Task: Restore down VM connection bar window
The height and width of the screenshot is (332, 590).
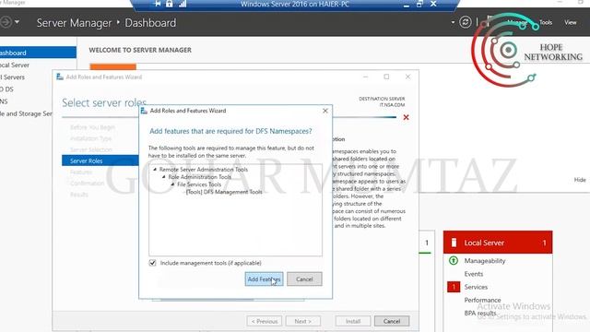Action: tap(419, 4)
